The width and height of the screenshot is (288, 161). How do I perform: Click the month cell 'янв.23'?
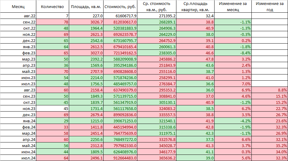pyautogui.click(x=18, y=47)
